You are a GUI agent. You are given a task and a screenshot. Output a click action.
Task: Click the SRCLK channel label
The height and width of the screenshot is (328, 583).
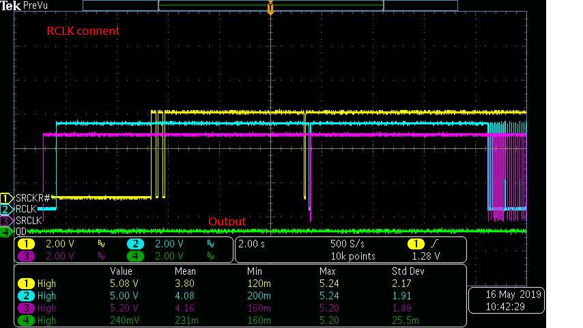(29, 221)
